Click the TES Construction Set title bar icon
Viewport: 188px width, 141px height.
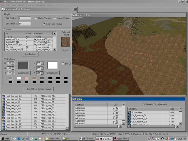tap(2, 1)
